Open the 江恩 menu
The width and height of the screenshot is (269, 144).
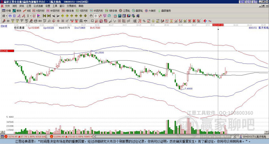pyautogui.click(x=29, y=6)
